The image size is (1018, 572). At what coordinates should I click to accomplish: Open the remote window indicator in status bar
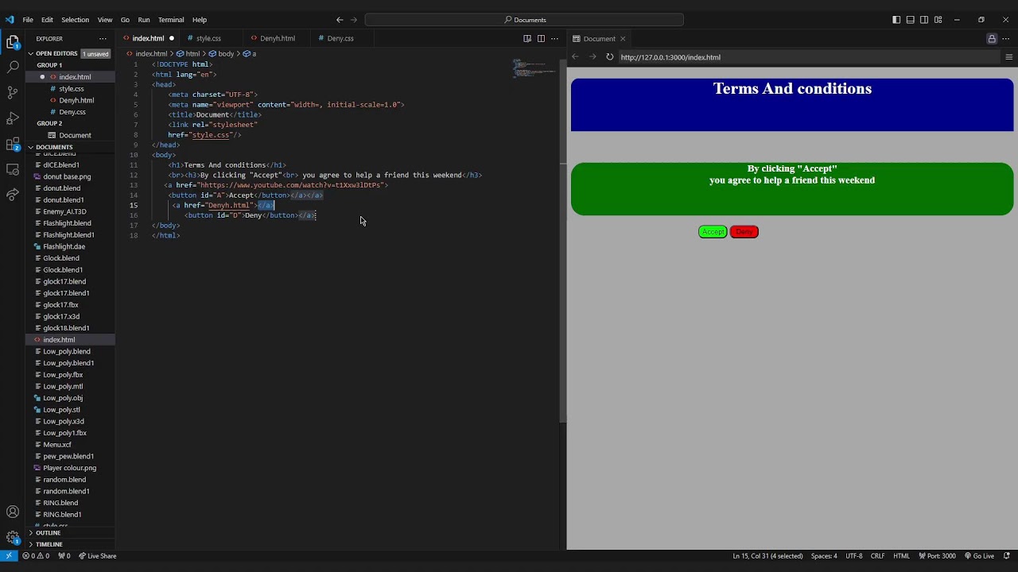point(9,556)
